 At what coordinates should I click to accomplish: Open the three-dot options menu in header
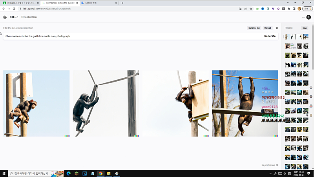point(303,17)
